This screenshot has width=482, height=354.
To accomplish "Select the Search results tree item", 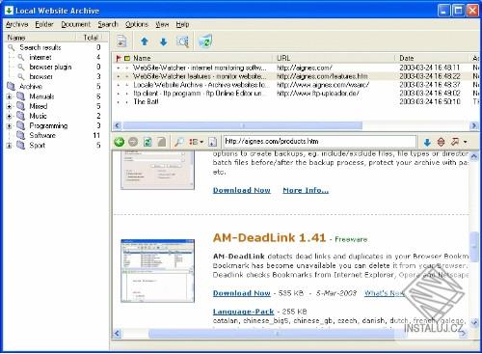I will click(40, 47).
